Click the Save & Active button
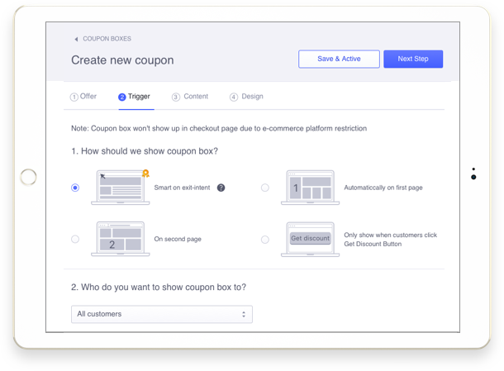This screenshot has height=371, width=504. pyautogui.click(x=339, y=59)
